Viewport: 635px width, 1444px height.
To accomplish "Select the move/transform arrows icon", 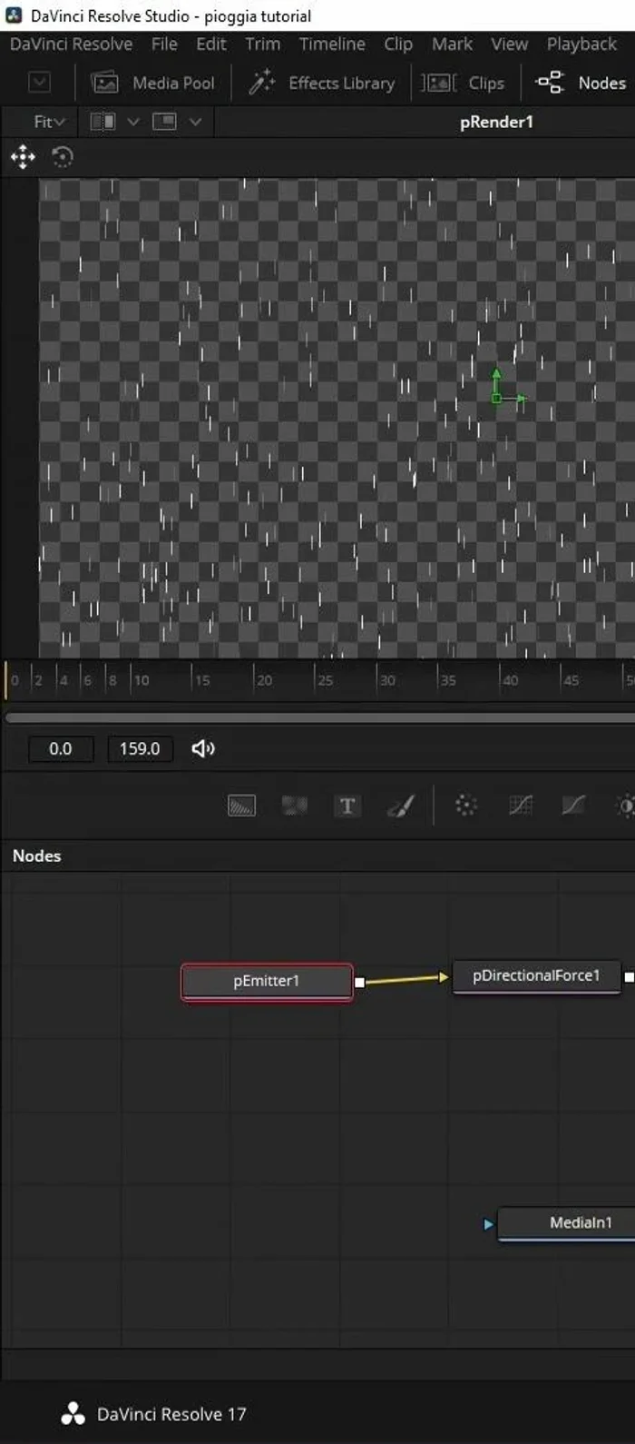I will (23, 157).
